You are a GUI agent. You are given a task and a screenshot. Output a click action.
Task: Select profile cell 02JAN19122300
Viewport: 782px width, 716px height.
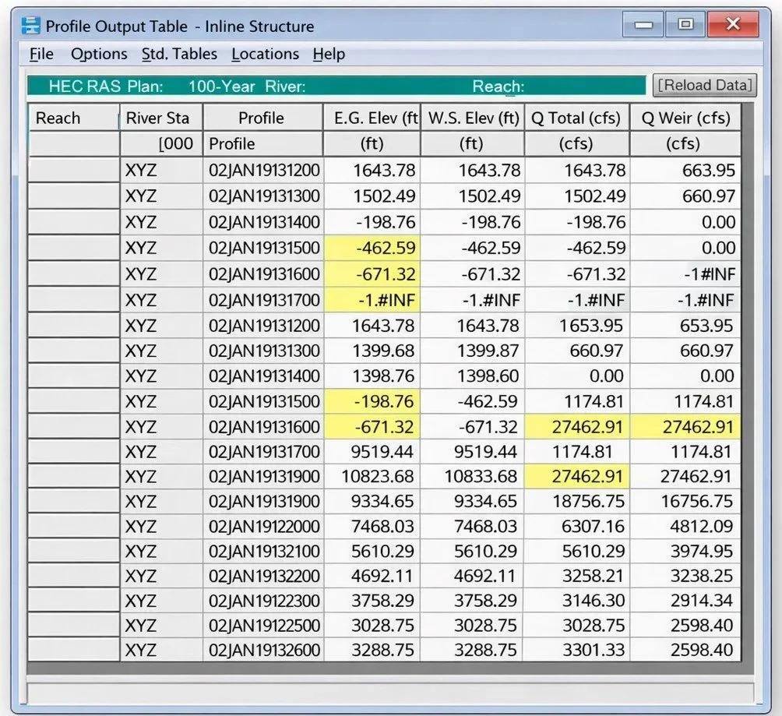[263, 601]
